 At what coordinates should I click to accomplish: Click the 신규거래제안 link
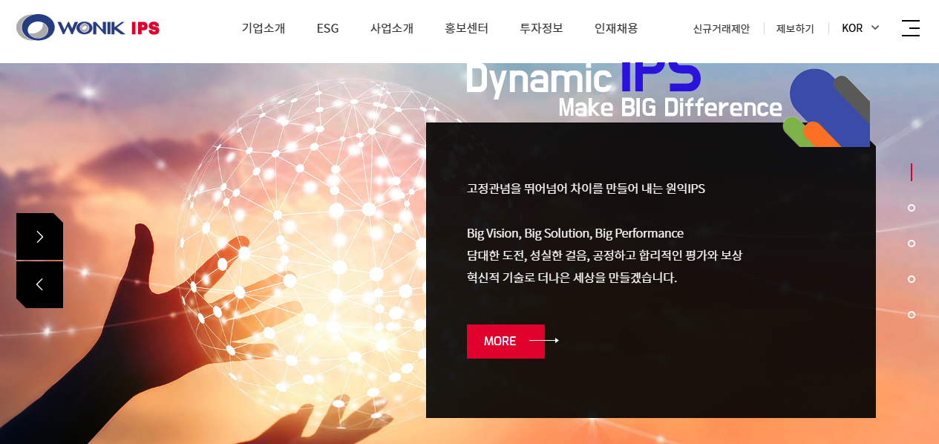722,28
